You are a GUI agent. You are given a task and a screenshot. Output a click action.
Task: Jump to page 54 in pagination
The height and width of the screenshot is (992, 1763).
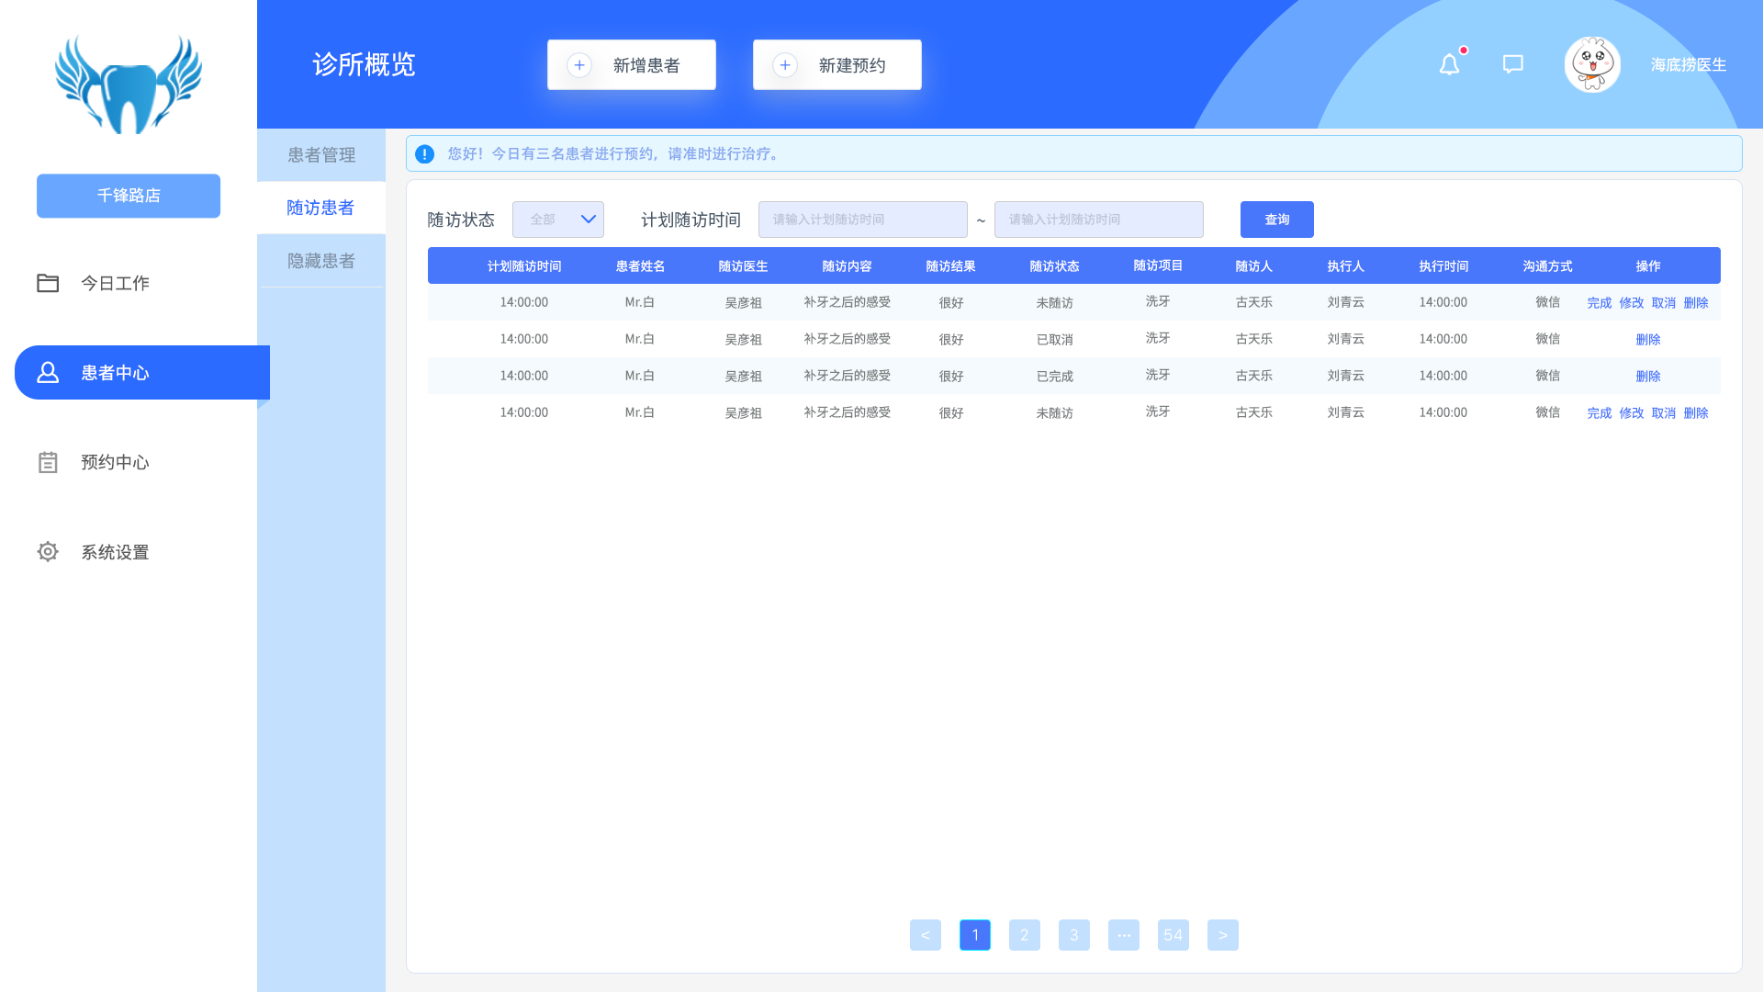point(1173,935)
